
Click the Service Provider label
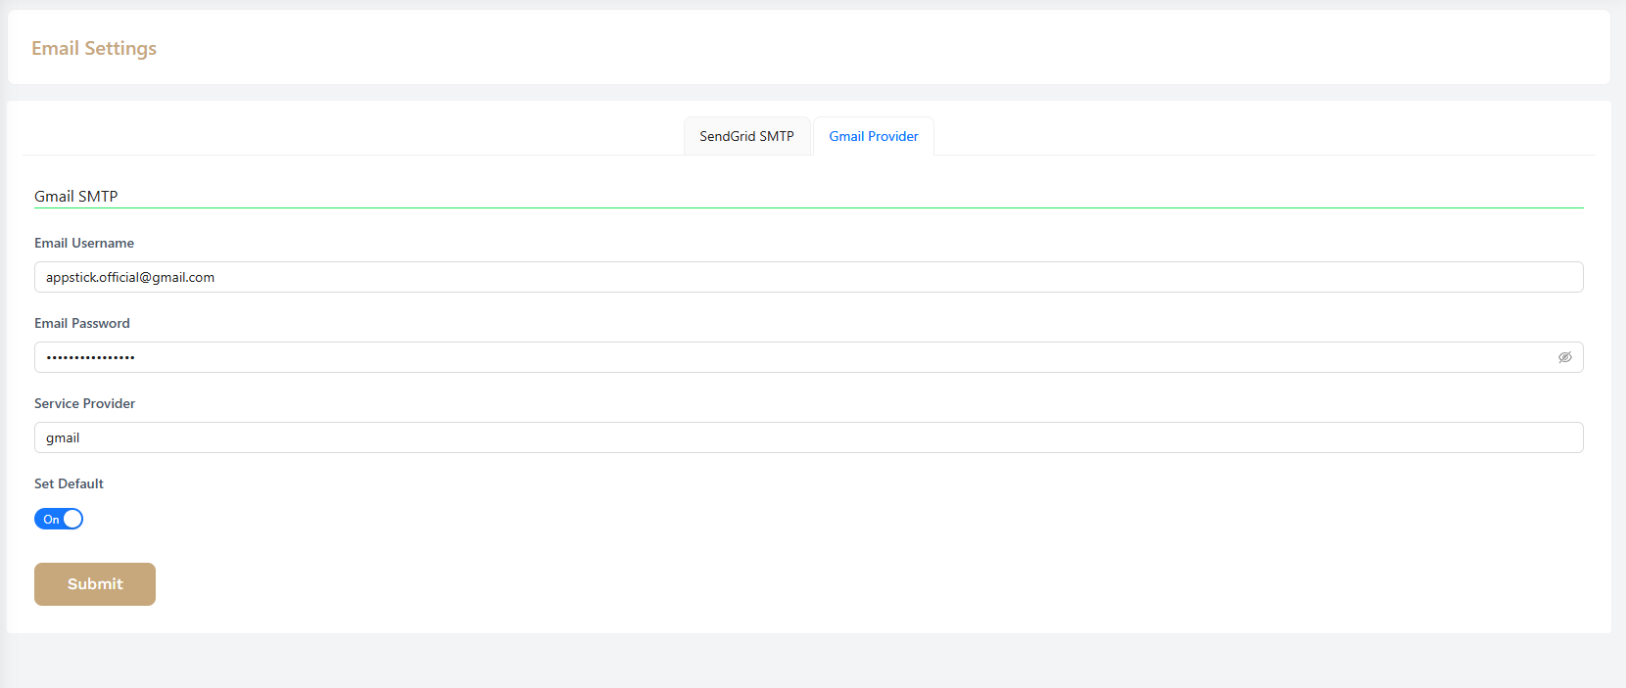pyautogui.click(x=84, y=403)
